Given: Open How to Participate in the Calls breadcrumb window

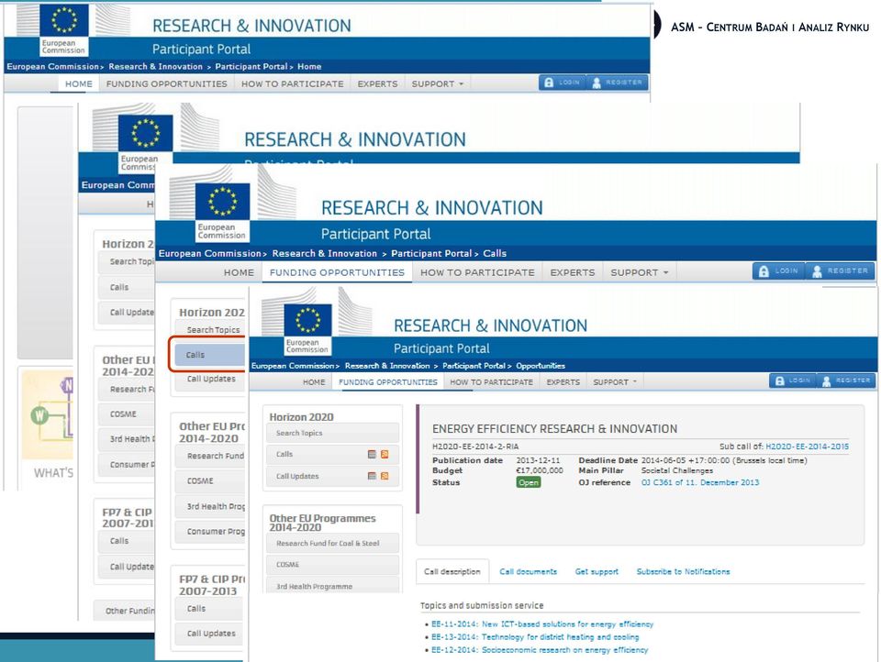Looking at the screenshot, I should (x=477, y=272).
